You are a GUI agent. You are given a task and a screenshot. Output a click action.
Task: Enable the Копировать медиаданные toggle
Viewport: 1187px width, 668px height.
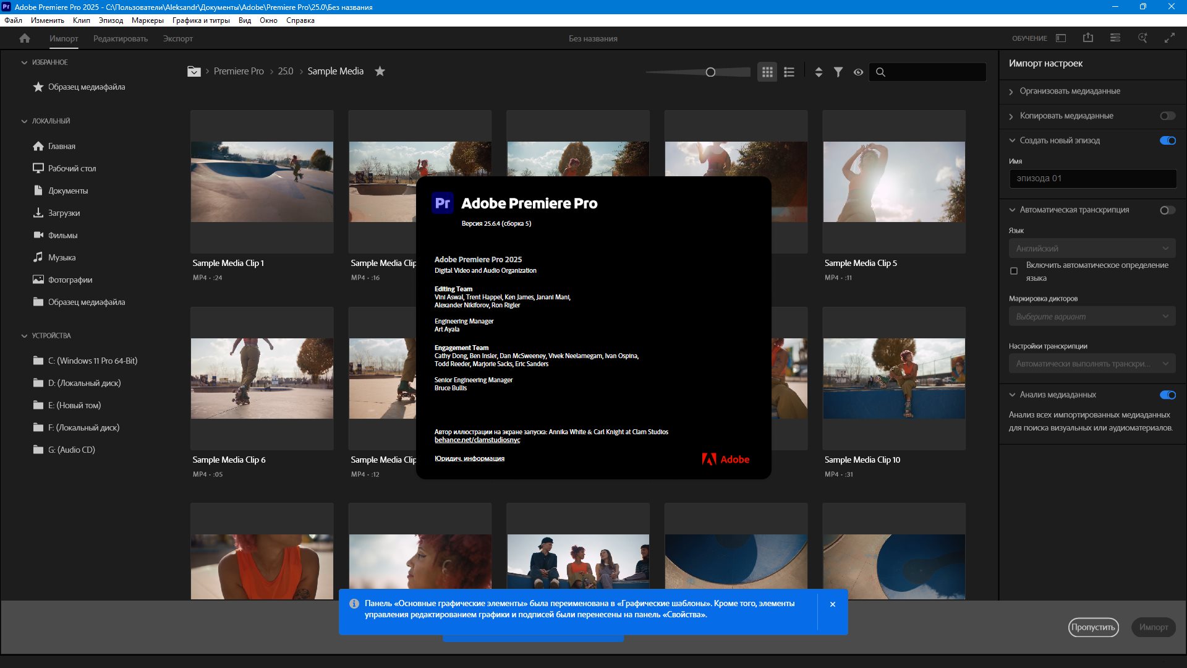[x=1167, y=116]
